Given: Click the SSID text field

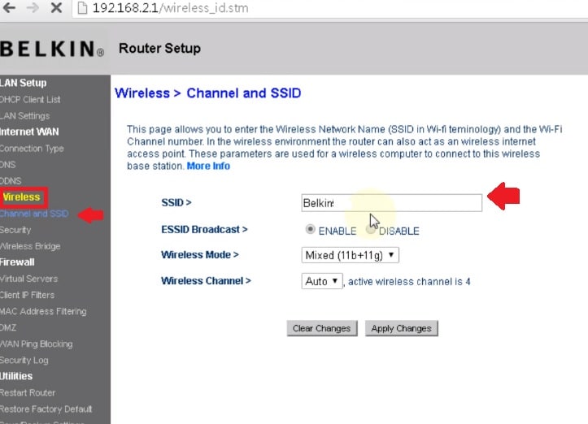Looking at the screenshot, I should (x=391, y=202).
